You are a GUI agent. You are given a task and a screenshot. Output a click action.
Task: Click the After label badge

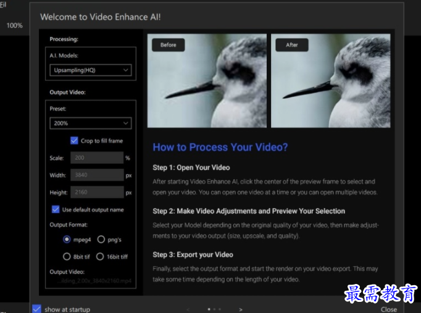[292, 45]
